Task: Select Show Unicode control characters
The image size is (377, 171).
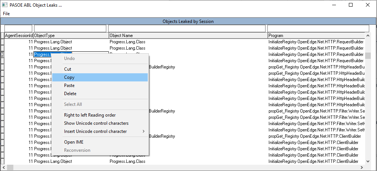Action: [x=100, y=123]
